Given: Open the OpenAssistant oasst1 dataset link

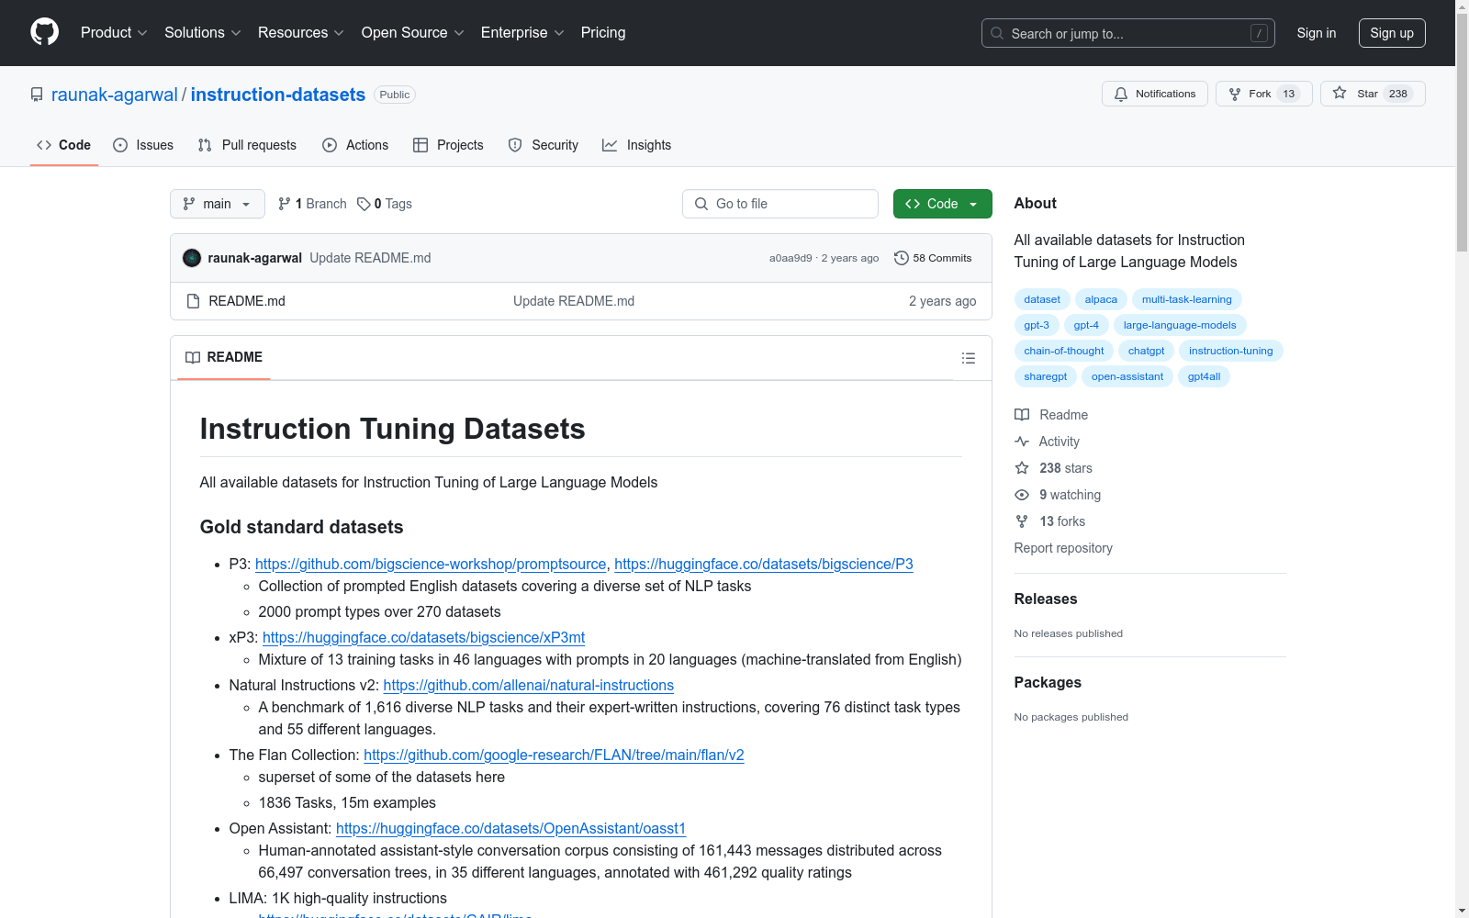Looking at the screenshot, I should coord(511,828).
